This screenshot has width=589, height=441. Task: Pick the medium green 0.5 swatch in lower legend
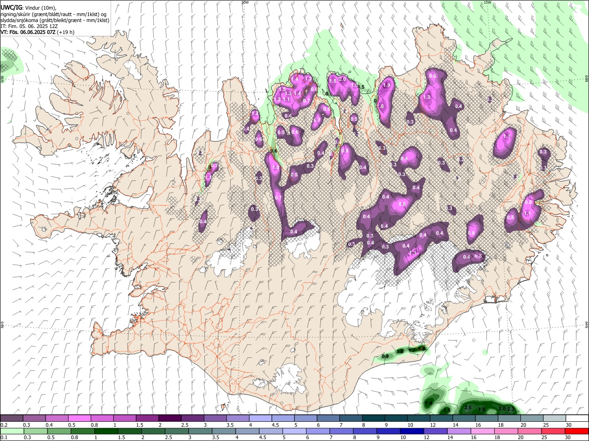click(x=59, y=431)
